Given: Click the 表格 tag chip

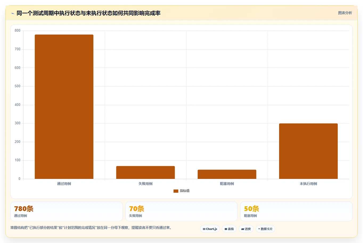Looking at the screenshot, I should (x=229, y=229).
